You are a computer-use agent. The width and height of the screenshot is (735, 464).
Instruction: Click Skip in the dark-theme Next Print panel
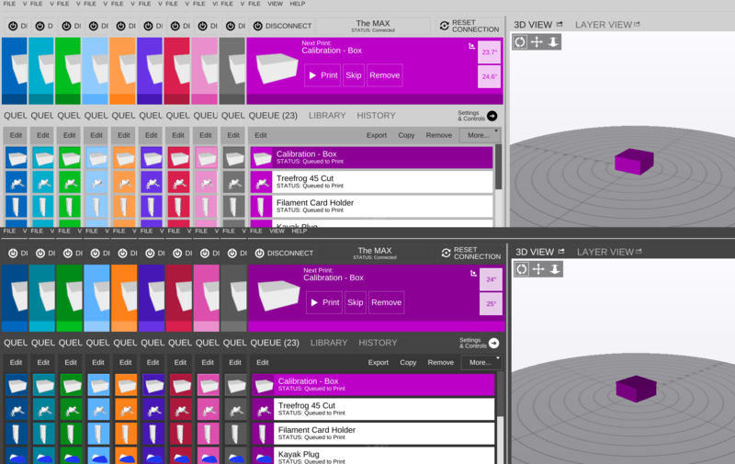356,302
